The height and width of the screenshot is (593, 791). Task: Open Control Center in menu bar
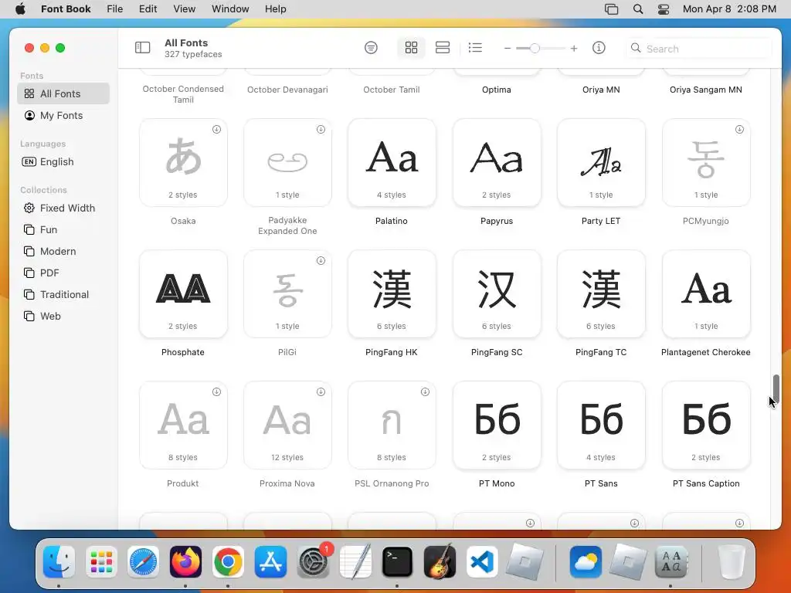pyautogui.click(x=664, y=9)
